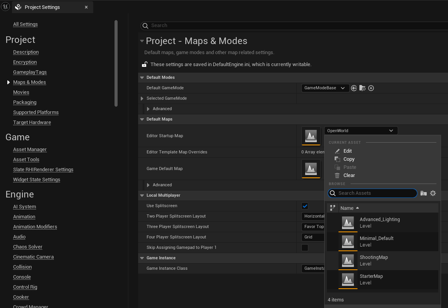
Task: Click the plus icon to create new GameMode
Action: point(371,88)
